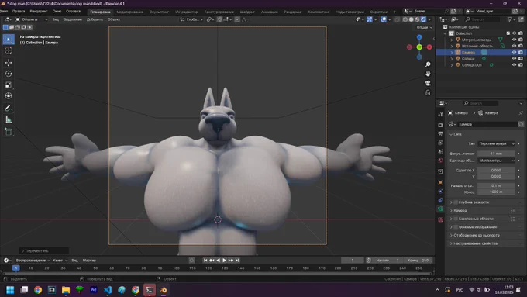This screenshot has width=527, height=297.
Task: Click the blue Z axis gizmo circle
Action: pos(419,37)
